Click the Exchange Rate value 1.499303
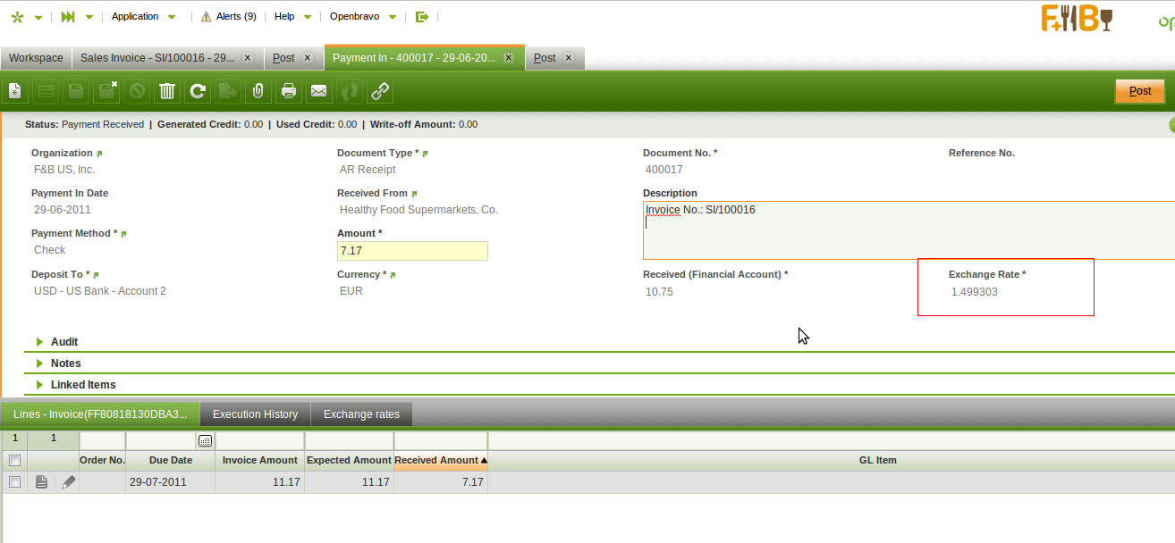This screenshot has width=1175, height=543. (x=975, y=292)
